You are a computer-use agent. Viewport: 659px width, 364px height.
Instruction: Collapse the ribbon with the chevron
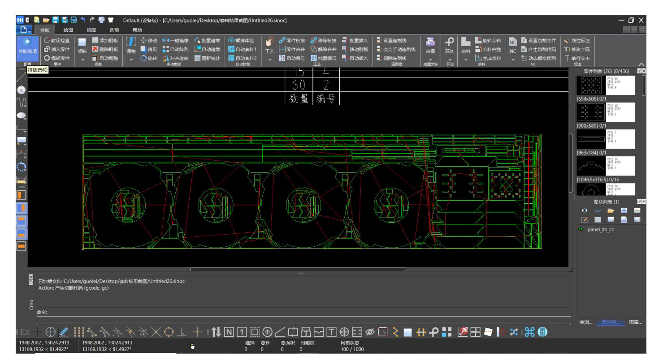[641, 64]
